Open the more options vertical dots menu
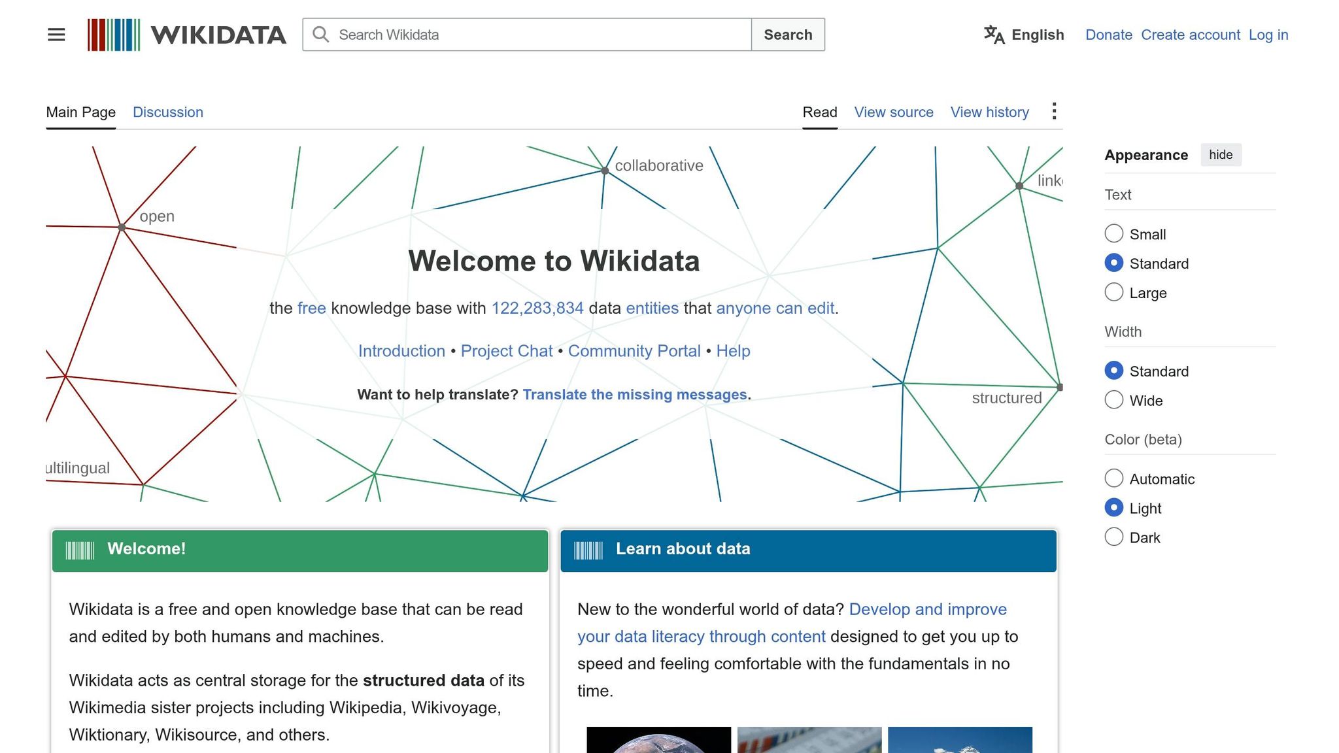The width and height of the screenshot is (1339, 753). (1054, 112)
